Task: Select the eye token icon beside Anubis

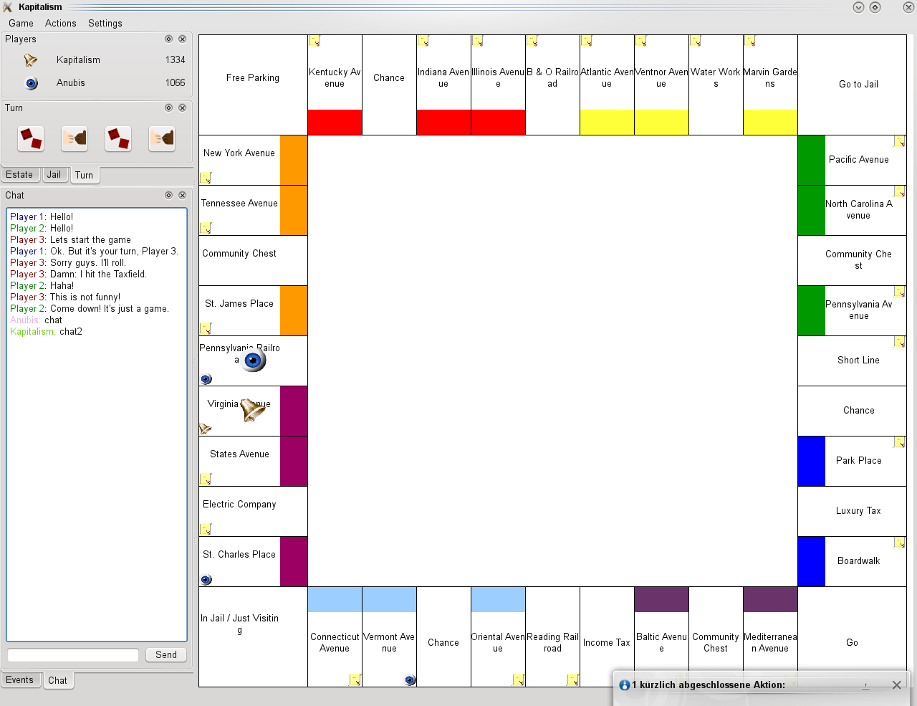Action: pyautogui.click(x=31, y=83)
